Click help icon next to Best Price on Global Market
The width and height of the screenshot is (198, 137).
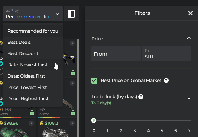(x=166, y=80)
